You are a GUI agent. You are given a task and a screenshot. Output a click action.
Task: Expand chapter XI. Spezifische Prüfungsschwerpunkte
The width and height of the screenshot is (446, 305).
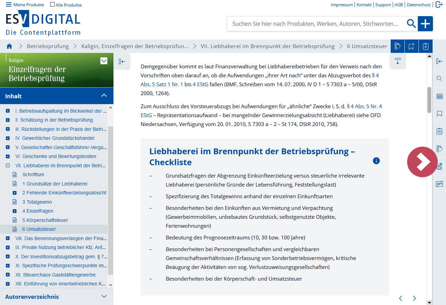(8, 266)
